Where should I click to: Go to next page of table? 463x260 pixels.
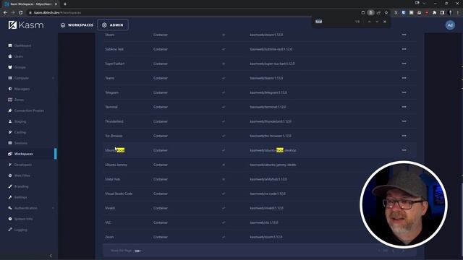coord(403,251)
